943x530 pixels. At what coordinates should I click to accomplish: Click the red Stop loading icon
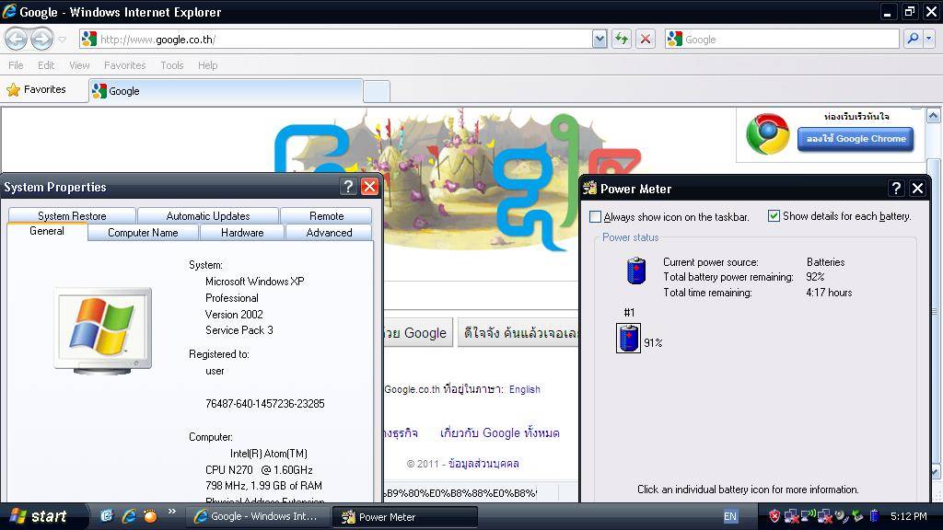tap(646, 39)
